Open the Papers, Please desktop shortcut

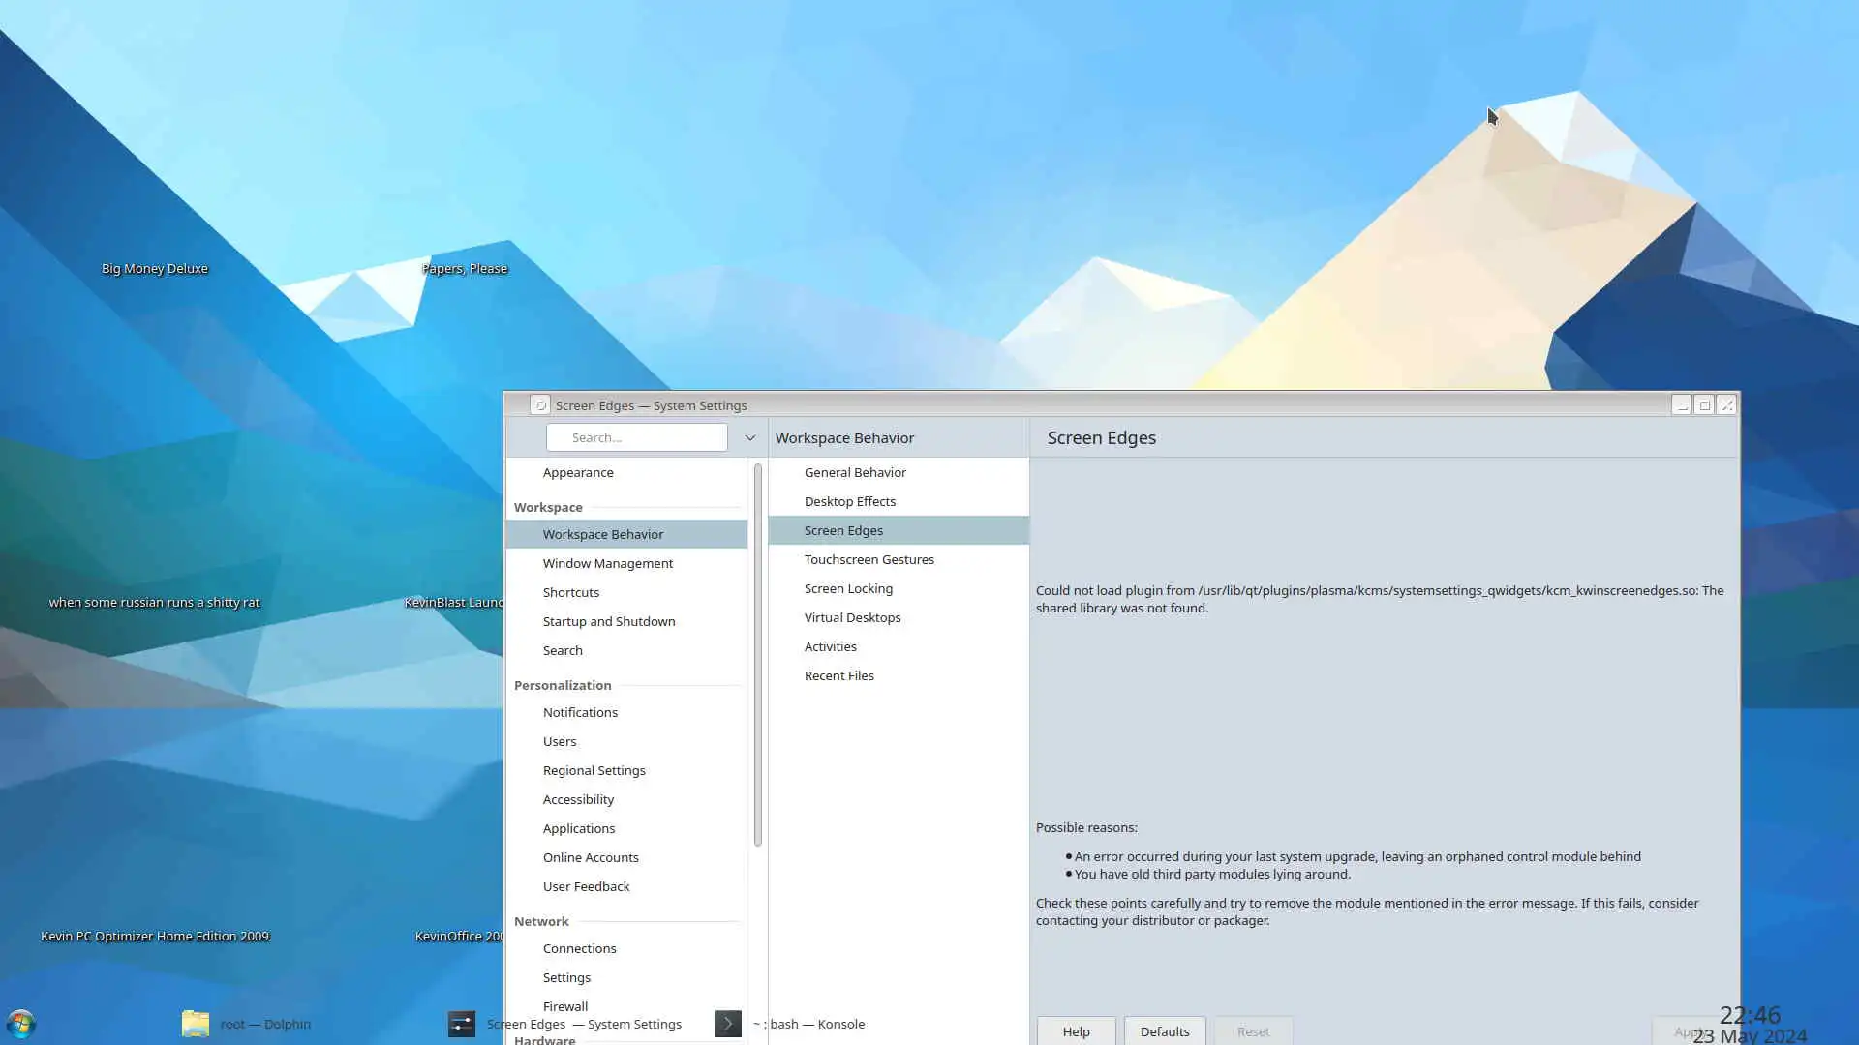point(465,268)
